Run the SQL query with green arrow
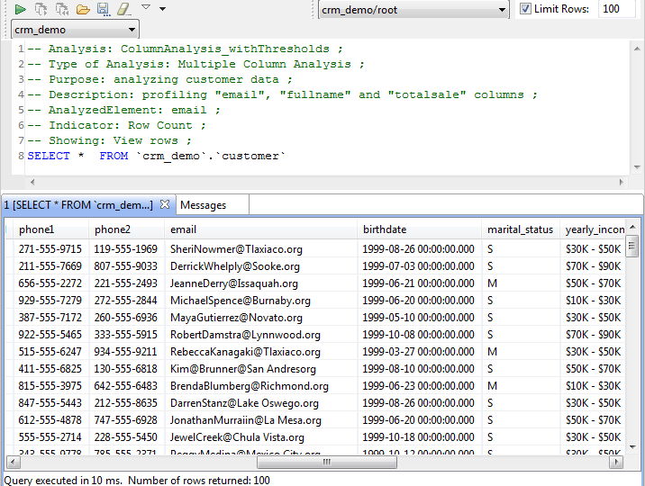The height and width of the screenshot is (486, 645). (x=20, y=9)
